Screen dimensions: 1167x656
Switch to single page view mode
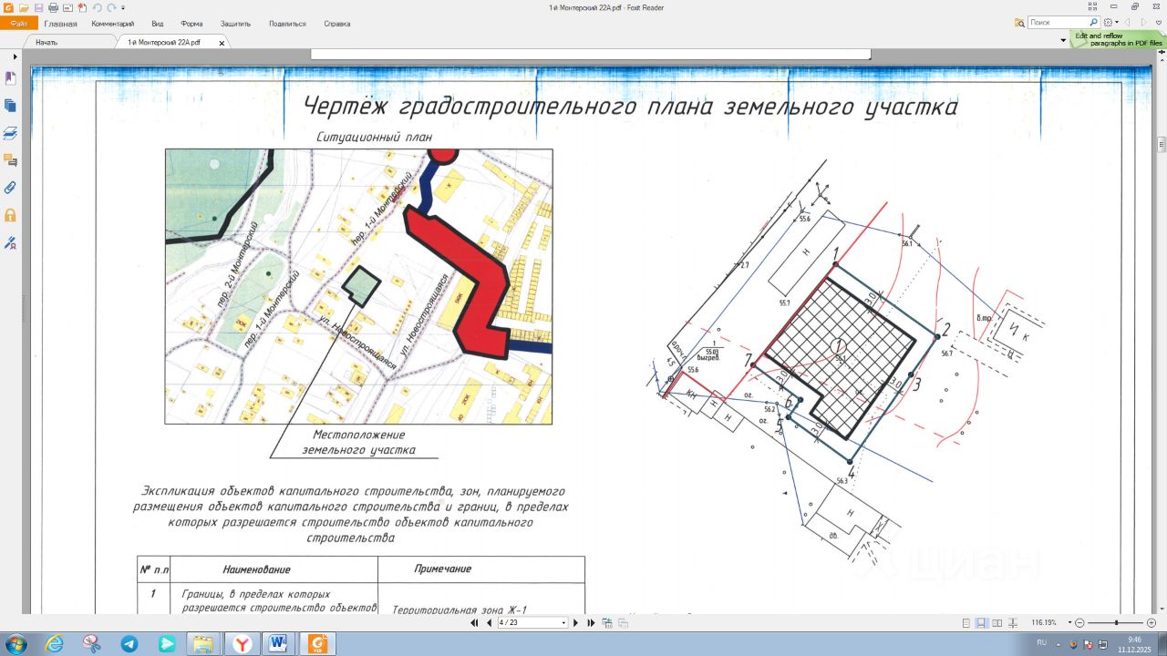[x=966, y=623]
